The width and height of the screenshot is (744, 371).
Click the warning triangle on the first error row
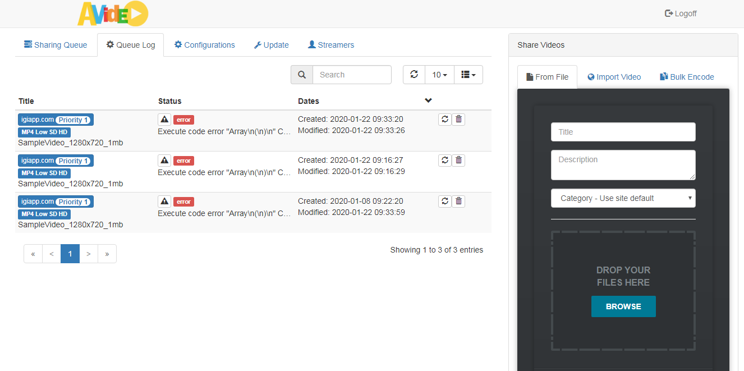[164, 119]
